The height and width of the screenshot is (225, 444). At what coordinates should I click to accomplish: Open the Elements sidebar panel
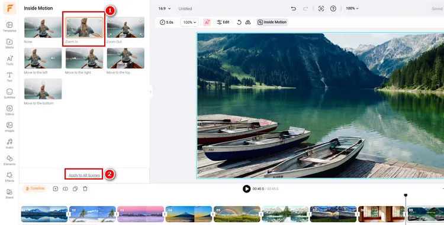coord(9,160)
